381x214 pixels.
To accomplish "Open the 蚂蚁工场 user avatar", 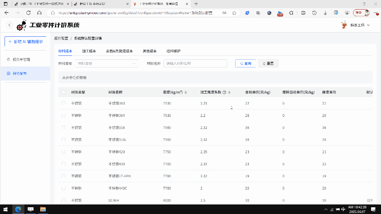I will 344,25.
